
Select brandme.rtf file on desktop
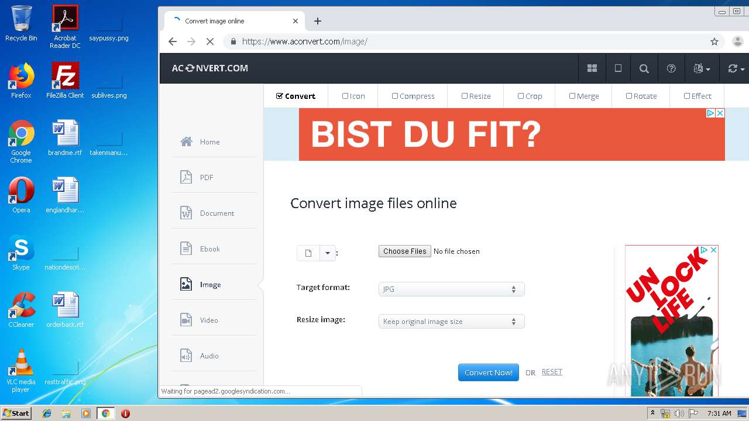[x=65, y=138]
